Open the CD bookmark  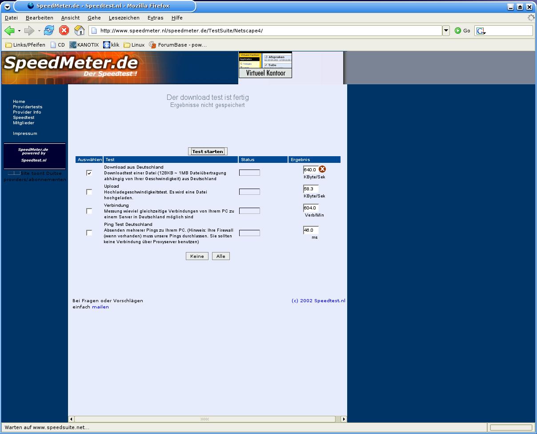tap(57, 45)
